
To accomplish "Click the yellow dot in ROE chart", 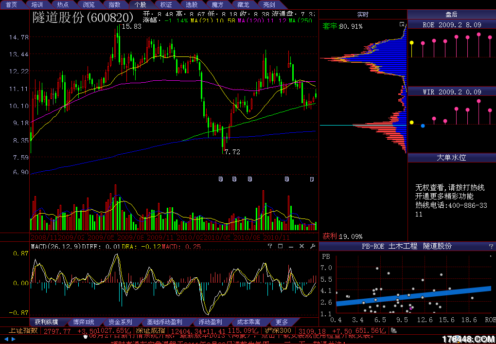I will point(412,43).
